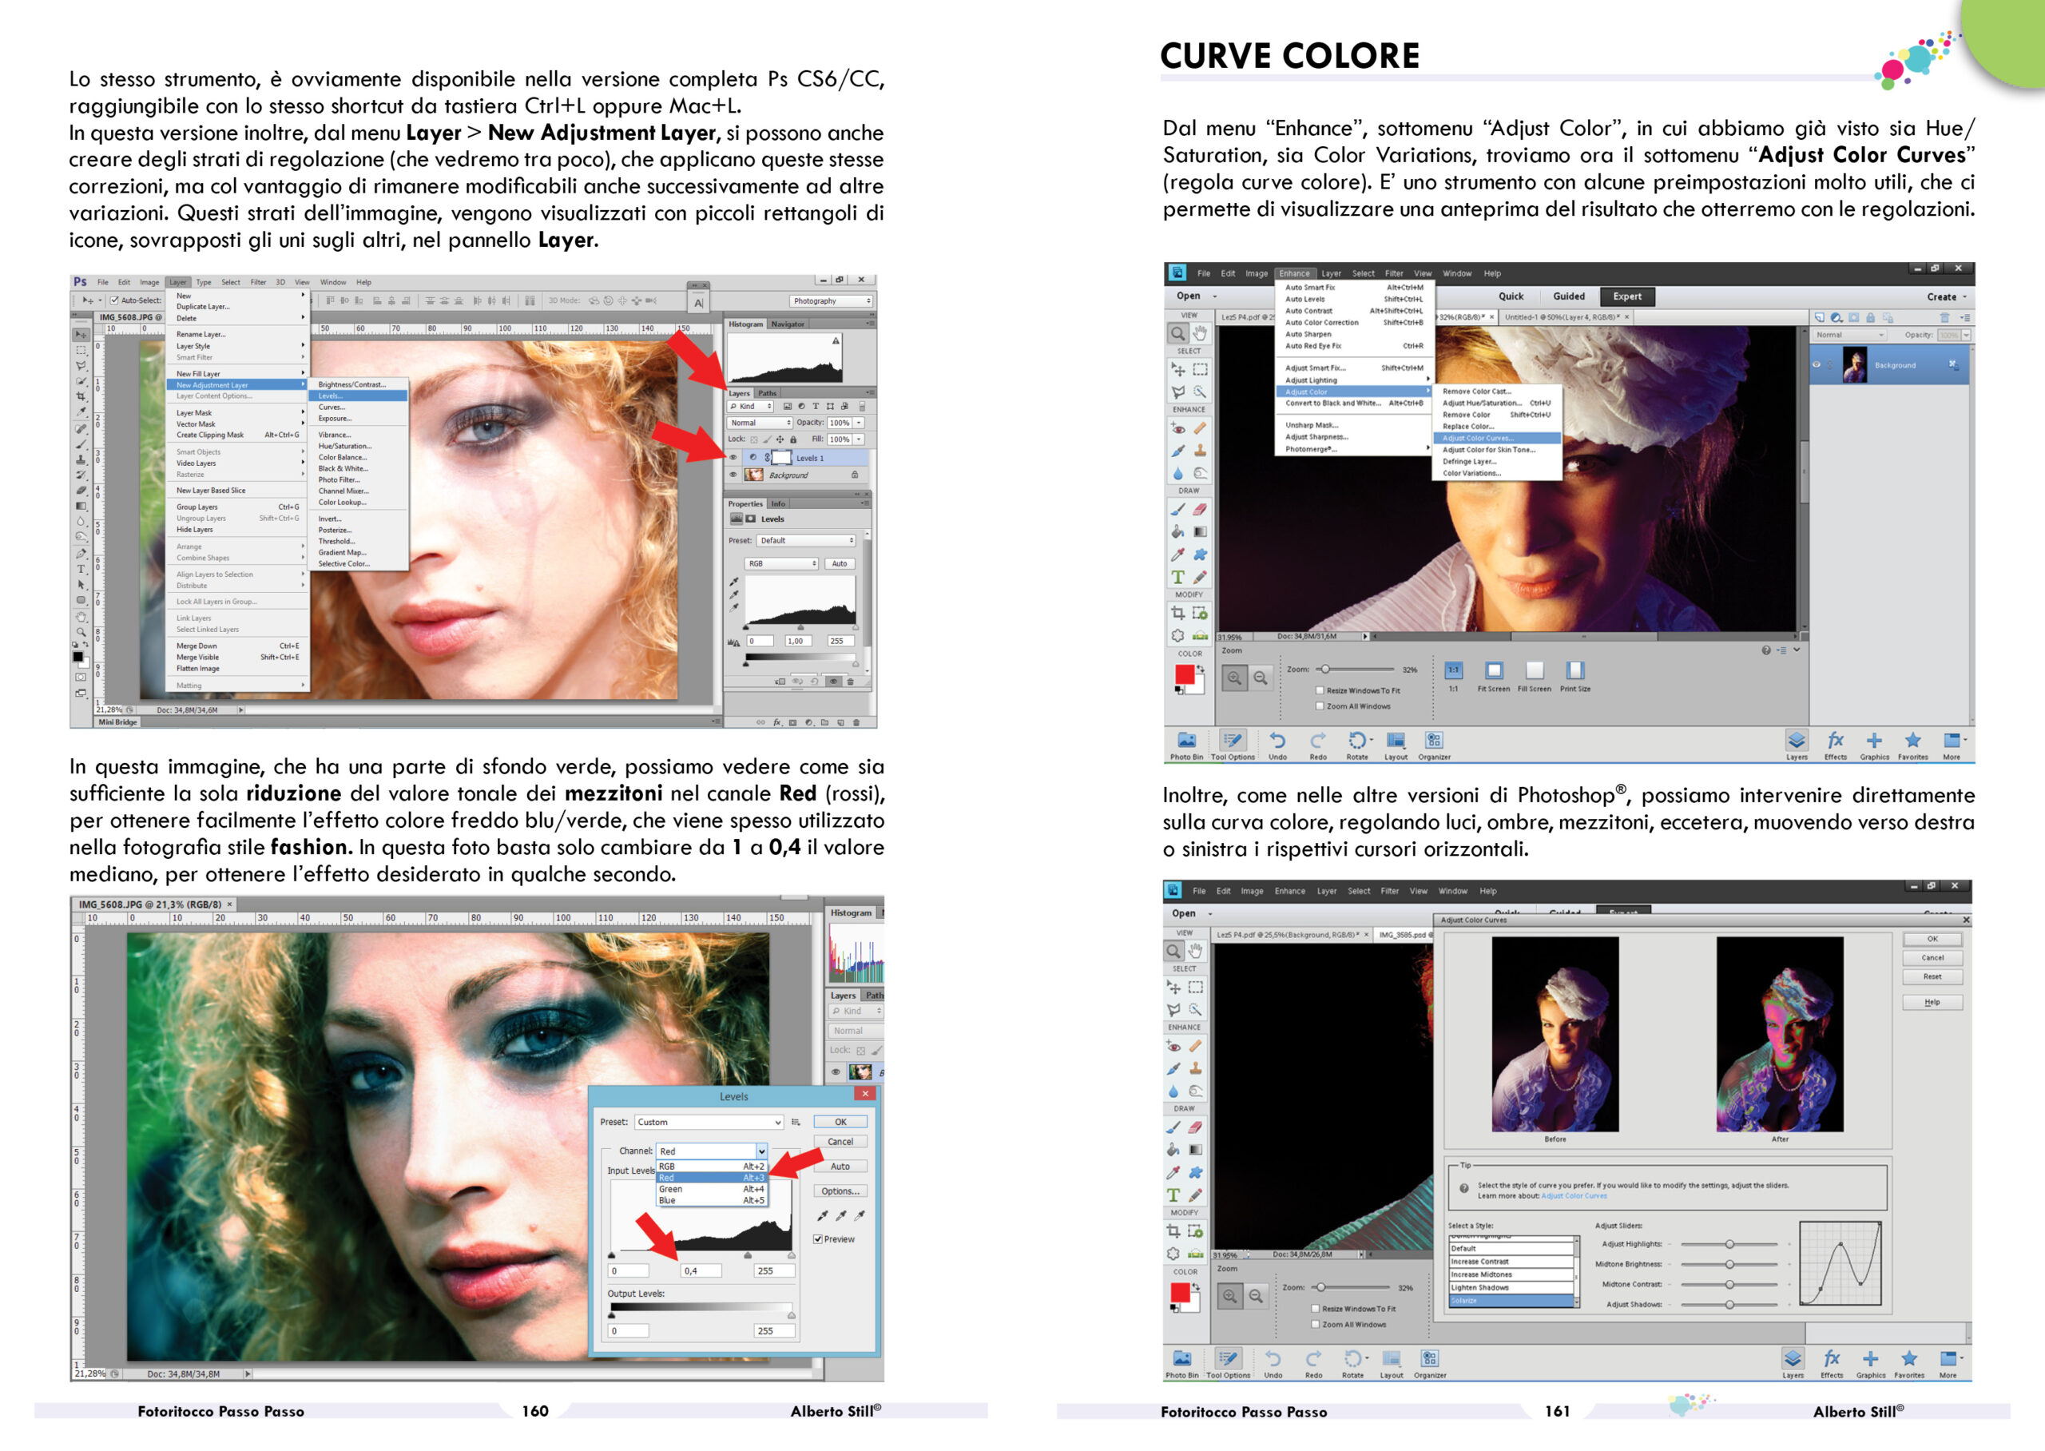Open Effects fx panel in Enhance-menu Elements window
The width and height of the screenshot is (2045, 1451).
[x=1835, y=741]
